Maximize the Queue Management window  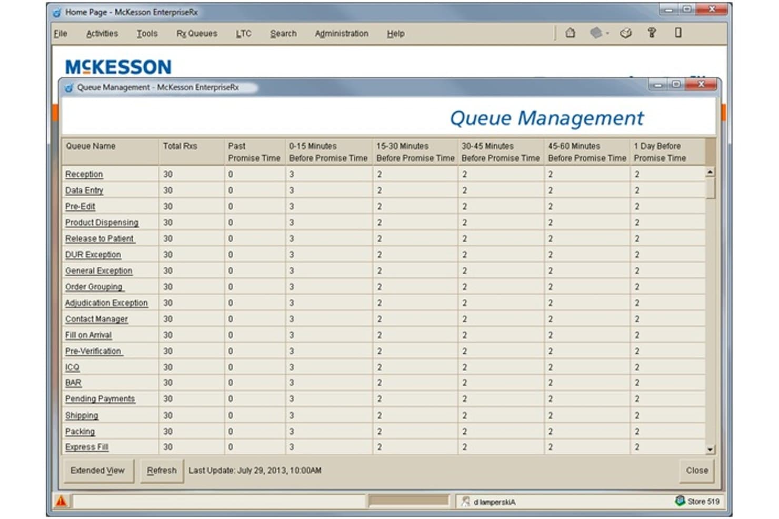click(676, 85)
